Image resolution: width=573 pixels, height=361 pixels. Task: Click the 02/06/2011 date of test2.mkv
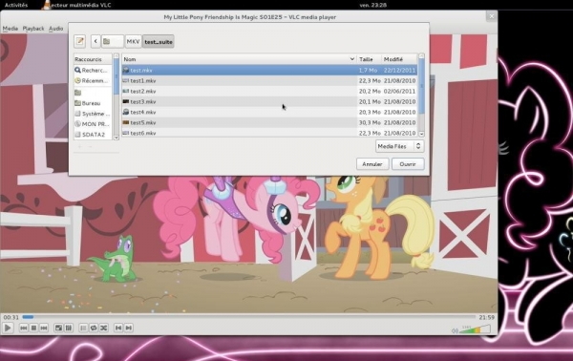click(399, 91)
